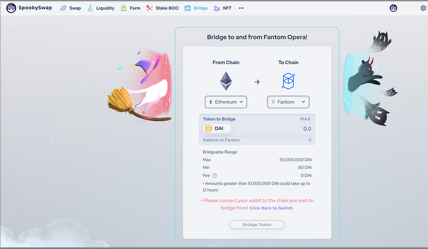Click the Swap arrows icon
Viewport: 428px width, 249px height.
[x=63, y=8]
